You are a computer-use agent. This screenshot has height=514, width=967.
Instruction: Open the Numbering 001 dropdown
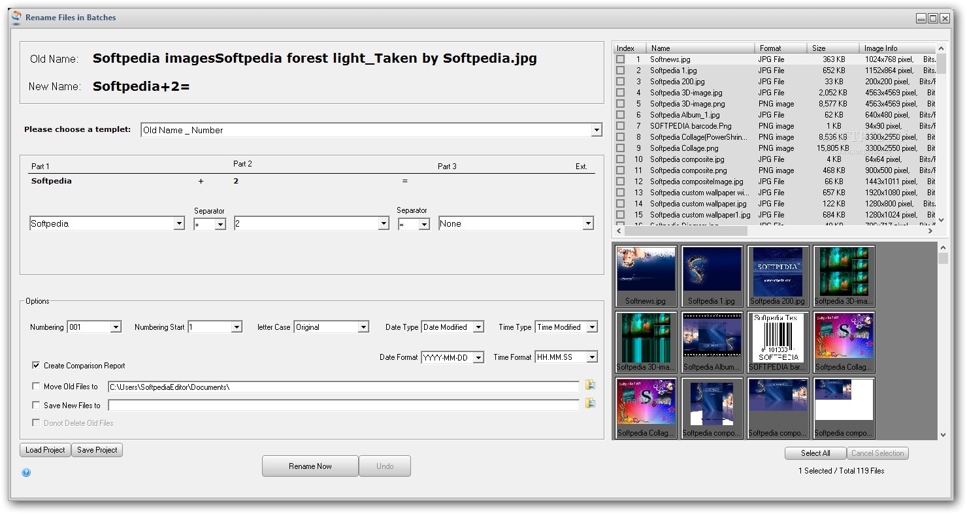[x=94, y=327]
